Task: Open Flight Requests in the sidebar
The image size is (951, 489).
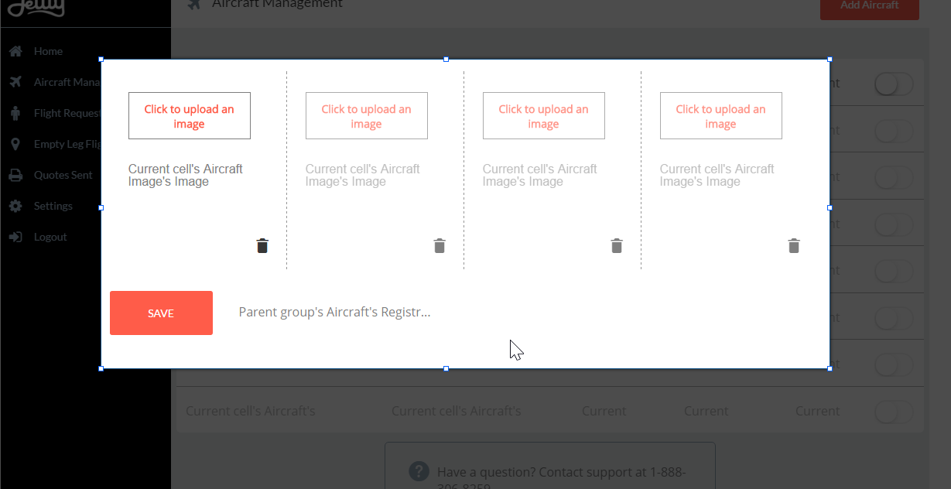Action: [x=67, y=113]
